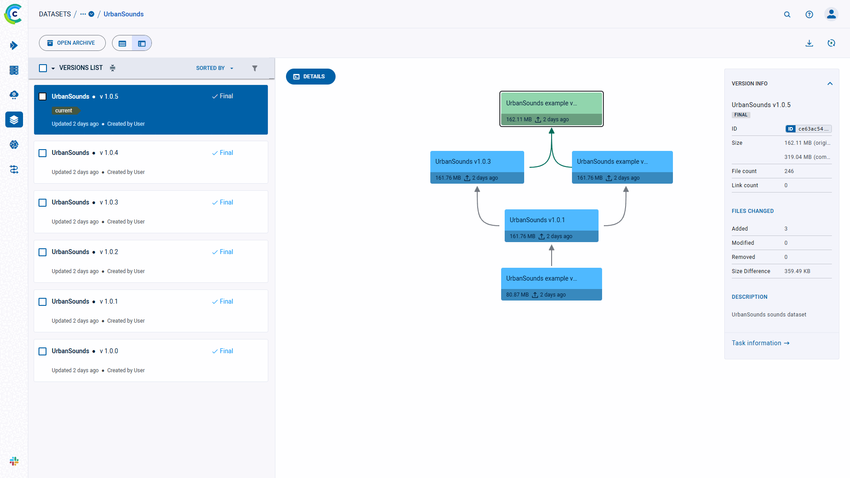Click the search icon in the top bar
Image resolution: width=850 pixels, height=478 pixels.
pyautogui.click(x=787, y=14)
